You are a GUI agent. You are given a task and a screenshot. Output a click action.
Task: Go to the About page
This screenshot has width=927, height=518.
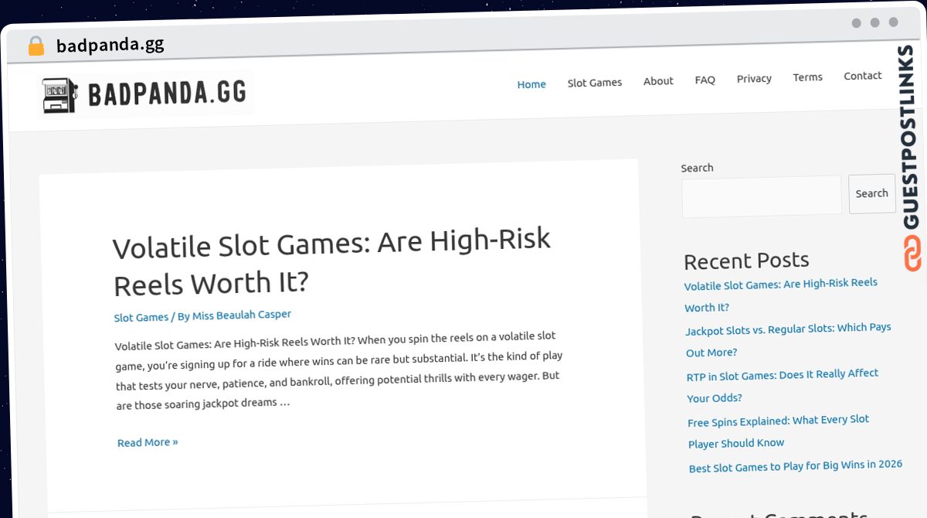(658, 80)
